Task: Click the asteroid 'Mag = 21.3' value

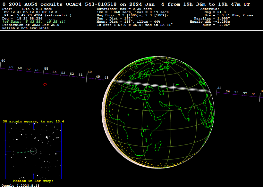Action: tap(215, 12)
